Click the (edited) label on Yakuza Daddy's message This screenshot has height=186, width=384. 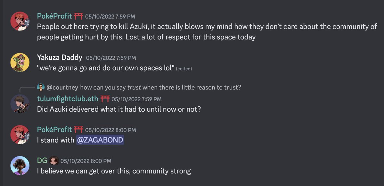184,69
